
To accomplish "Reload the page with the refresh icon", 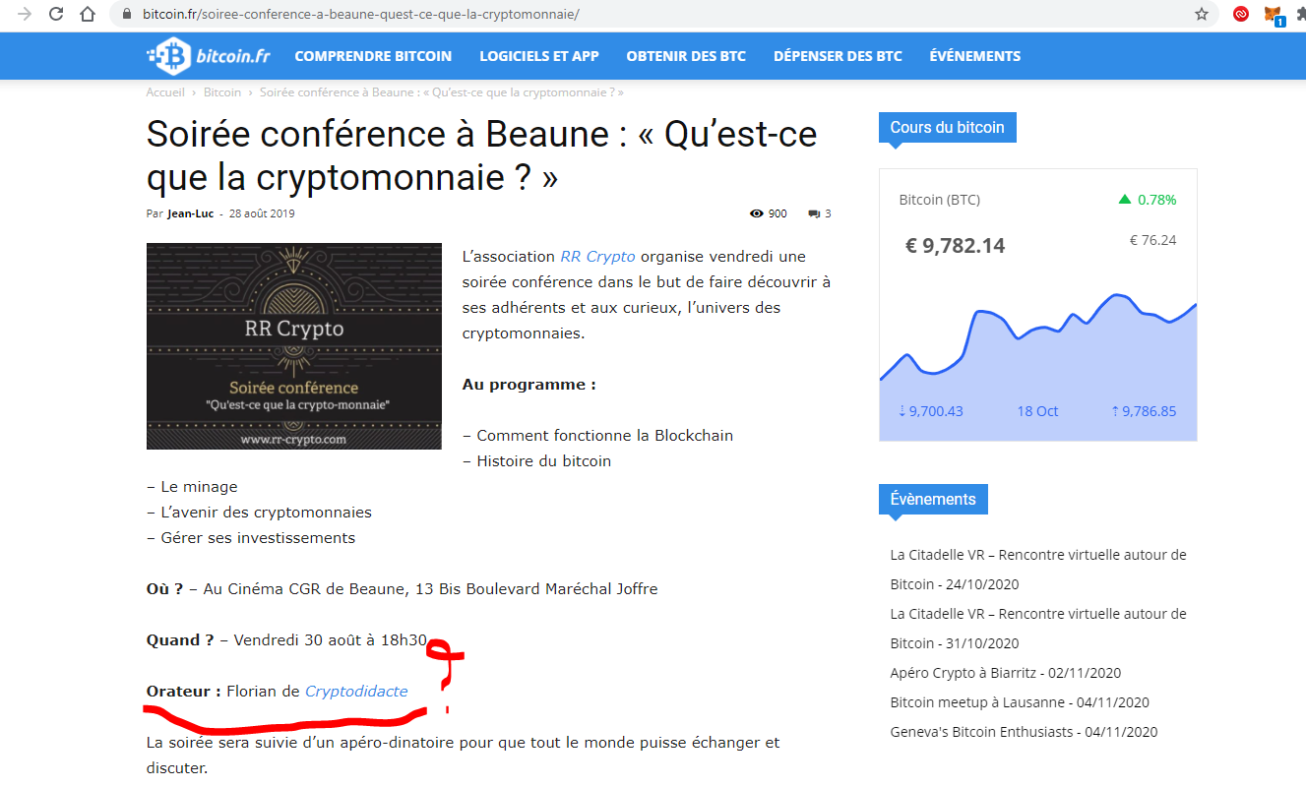I will (x=56, y=14).
